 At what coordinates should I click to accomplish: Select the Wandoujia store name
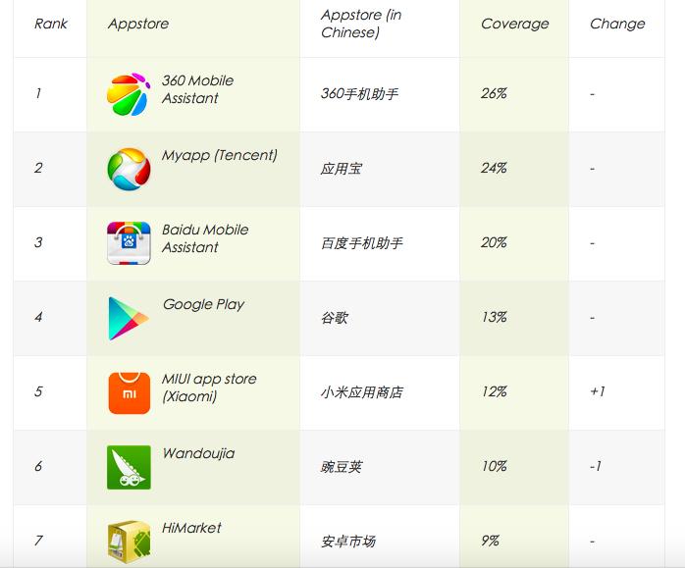[x=198, y=453]
